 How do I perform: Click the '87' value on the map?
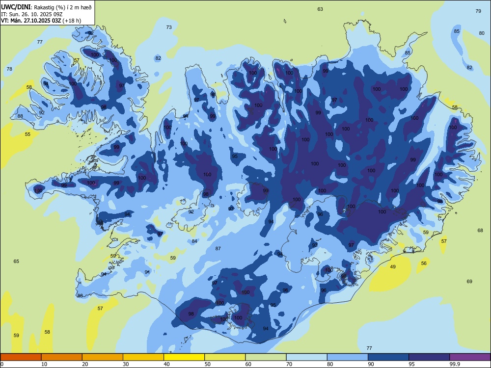point(218,248)
